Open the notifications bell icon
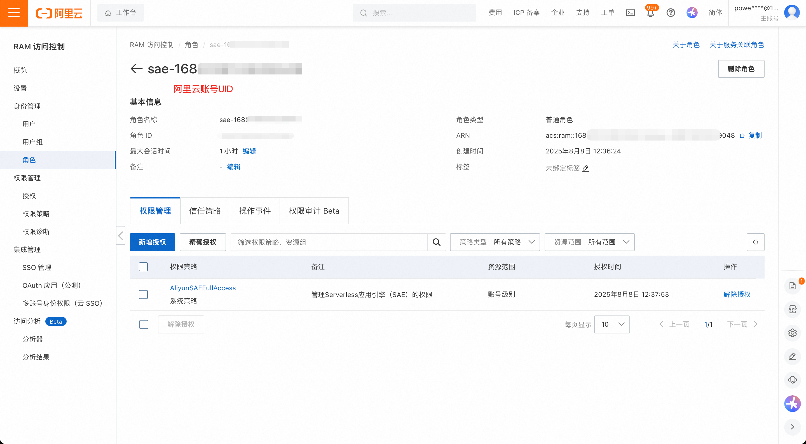The image size is (806, 444). (650, 13)
